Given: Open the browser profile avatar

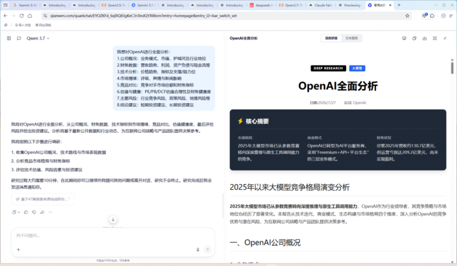Looking at the screenshot, I should click(443, 16).
